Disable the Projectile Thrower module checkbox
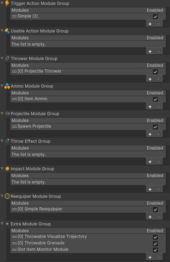The image size is (170, 262). tap(155, 72)
